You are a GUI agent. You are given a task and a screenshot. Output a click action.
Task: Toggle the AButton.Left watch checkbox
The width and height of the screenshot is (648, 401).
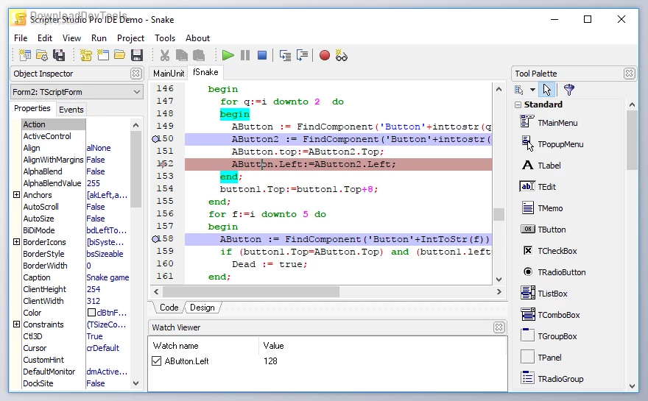tap(156, 361)
